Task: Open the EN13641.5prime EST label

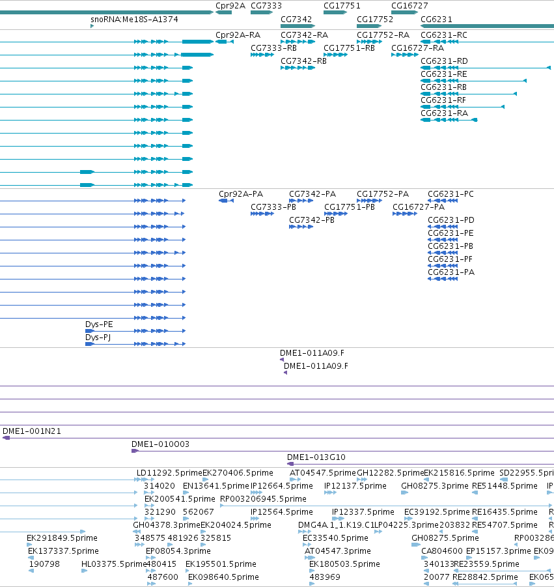Action: (x=216, y=486)
